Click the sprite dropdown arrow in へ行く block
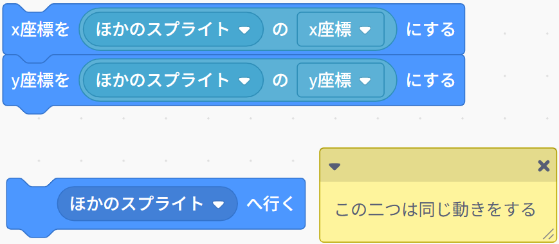Viewport: 559px width, 244px height. [x=218, y=205]
